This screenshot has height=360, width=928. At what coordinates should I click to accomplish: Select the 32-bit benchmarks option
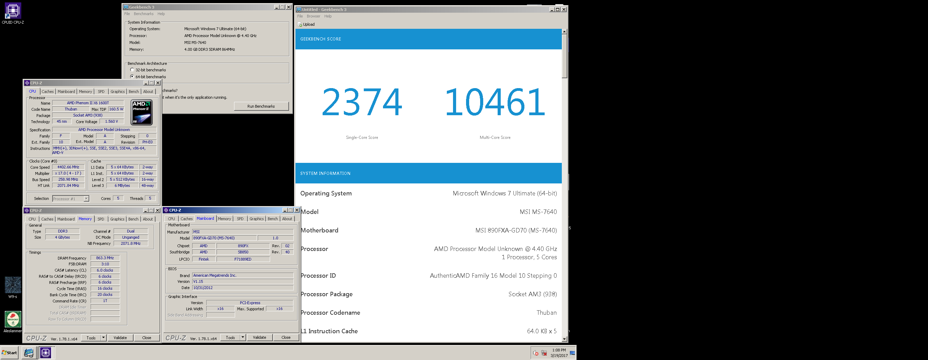[x=132, y=70]
